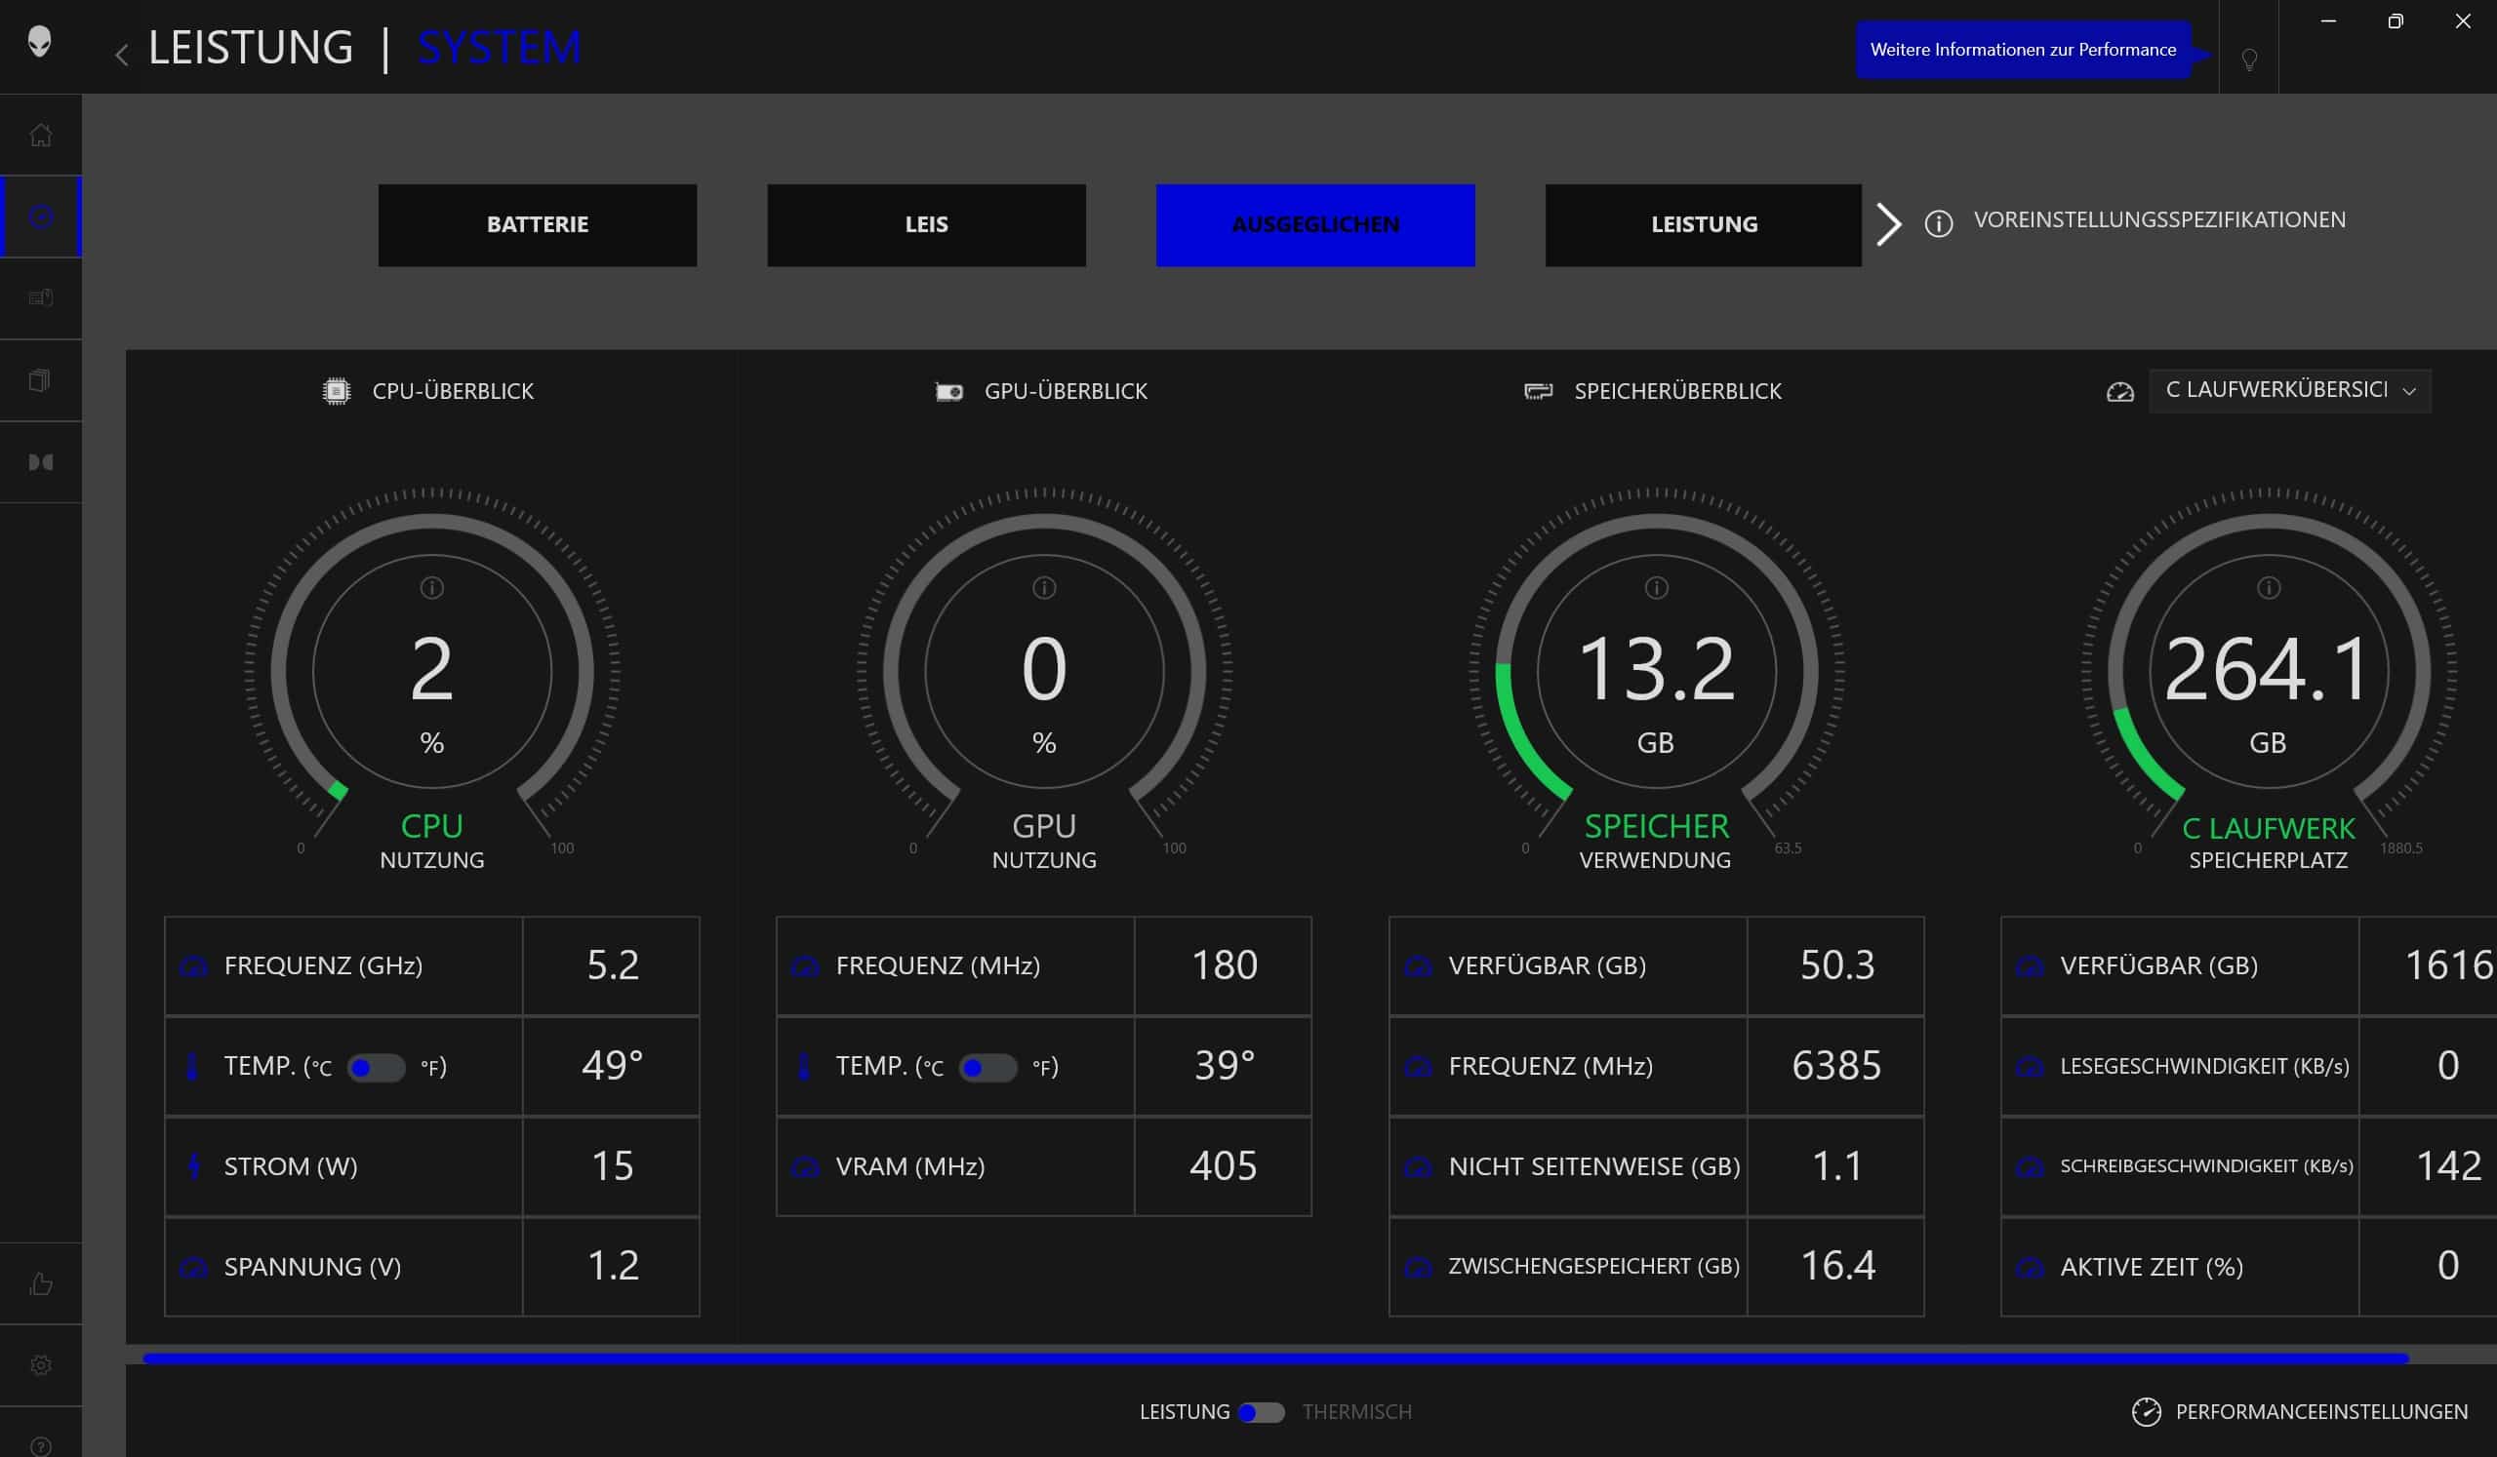Select the LEISTUNG preset tab

(1704, 225)
